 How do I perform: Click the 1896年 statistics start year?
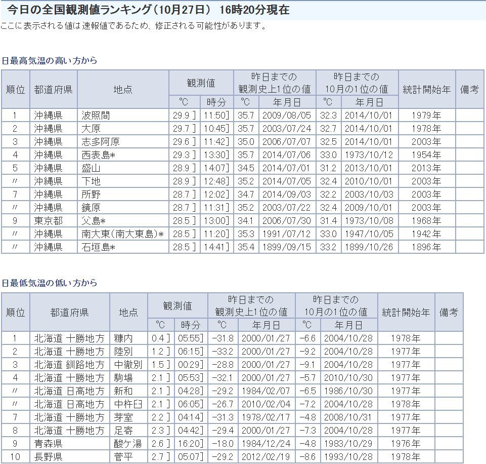tap(427, 247)
